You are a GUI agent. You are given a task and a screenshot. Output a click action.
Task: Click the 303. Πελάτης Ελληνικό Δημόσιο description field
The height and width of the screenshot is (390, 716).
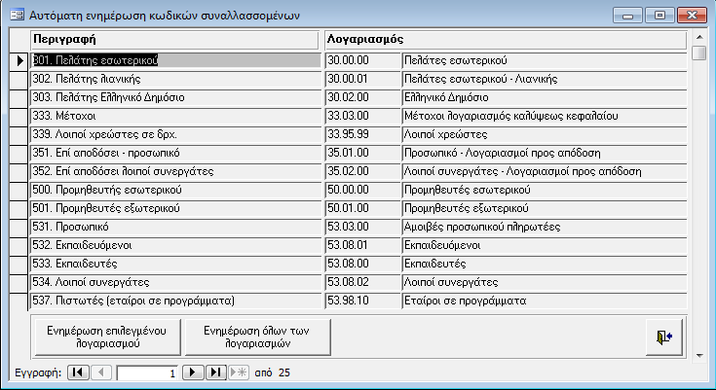pyautogui.click(x=174, y=97)
